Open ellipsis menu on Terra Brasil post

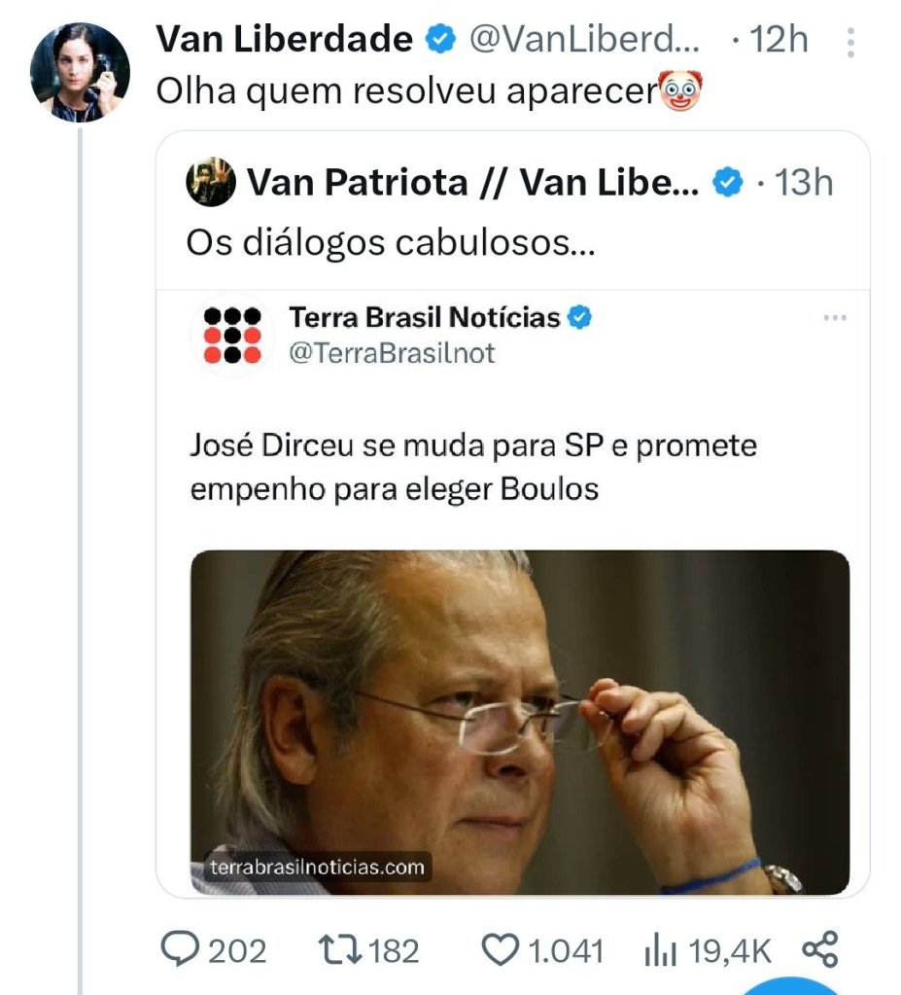point(834,318)
